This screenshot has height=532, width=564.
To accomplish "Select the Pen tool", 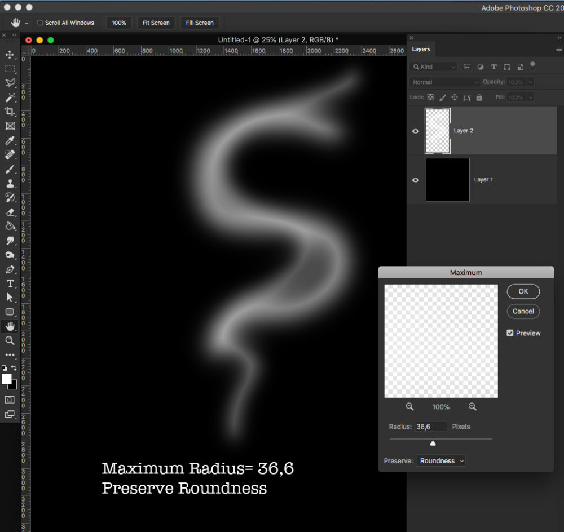I will coord(10,269).
